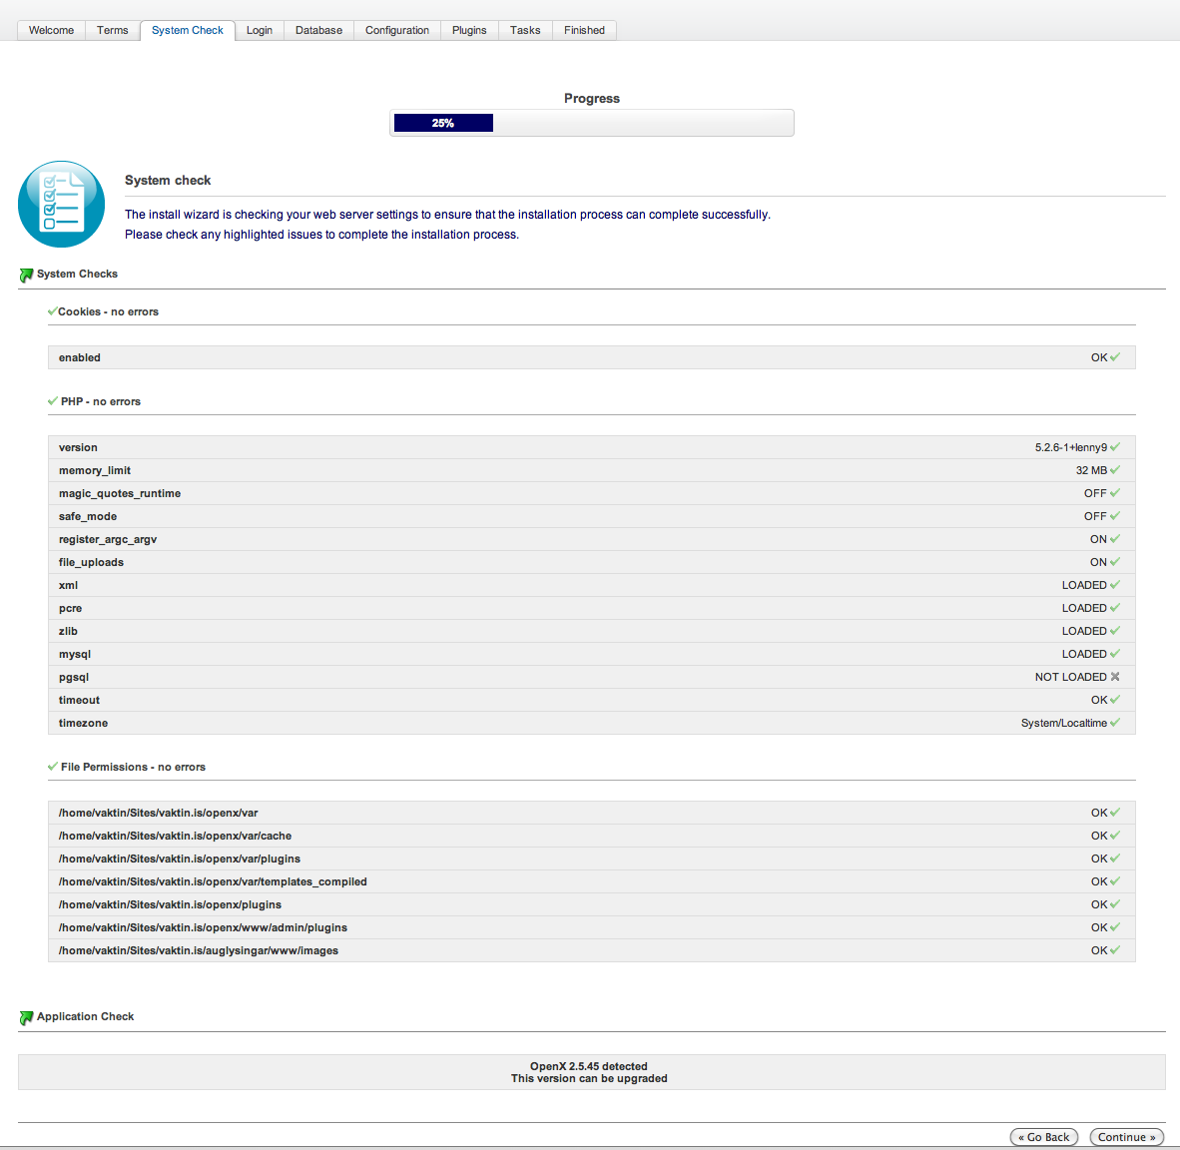1180x1150 pixels.
Task: Click the checkmark in the timezone row
Action: [x=1115, y=723]
